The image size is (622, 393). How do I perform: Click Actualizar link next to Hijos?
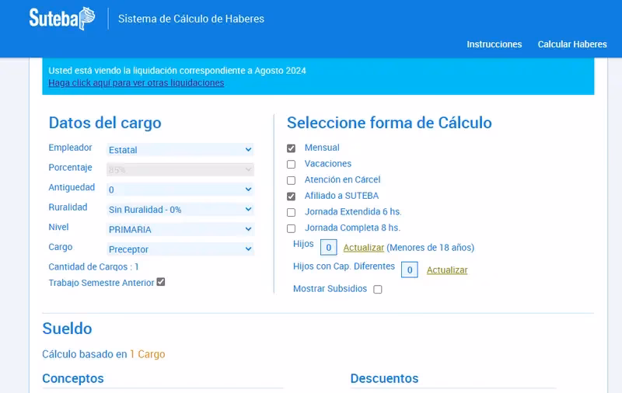pyautogui.click(x=363, y=248)
